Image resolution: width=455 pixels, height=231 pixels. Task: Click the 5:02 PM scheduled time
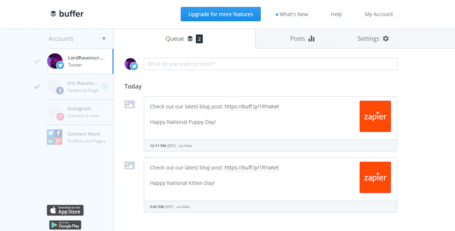click(x=157, y=207)
